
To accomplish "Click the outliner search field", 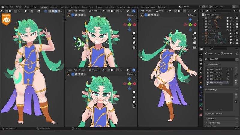I will tap(222, 11).
